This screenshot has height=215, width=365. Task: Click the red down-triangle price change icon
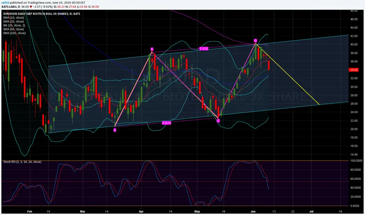(31, 7)
